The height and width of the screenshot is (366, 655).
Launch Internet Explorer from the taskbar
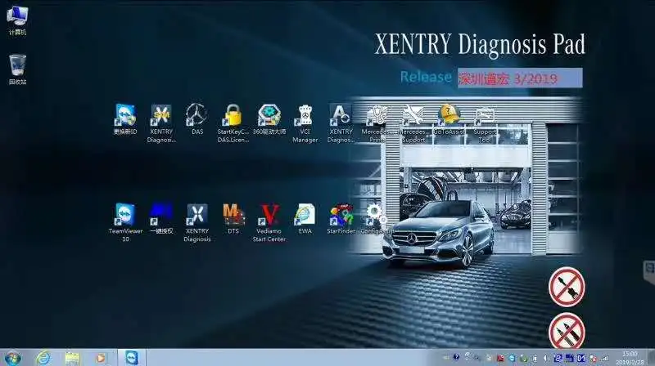pyautogui.click(x=43, y=358)
